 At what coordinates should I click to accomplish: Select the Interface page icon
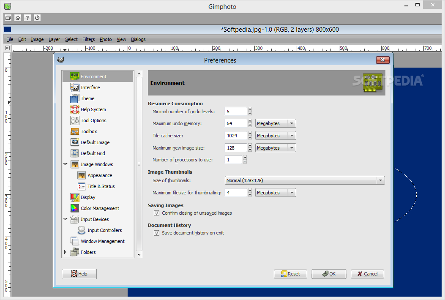pos(75,87)
